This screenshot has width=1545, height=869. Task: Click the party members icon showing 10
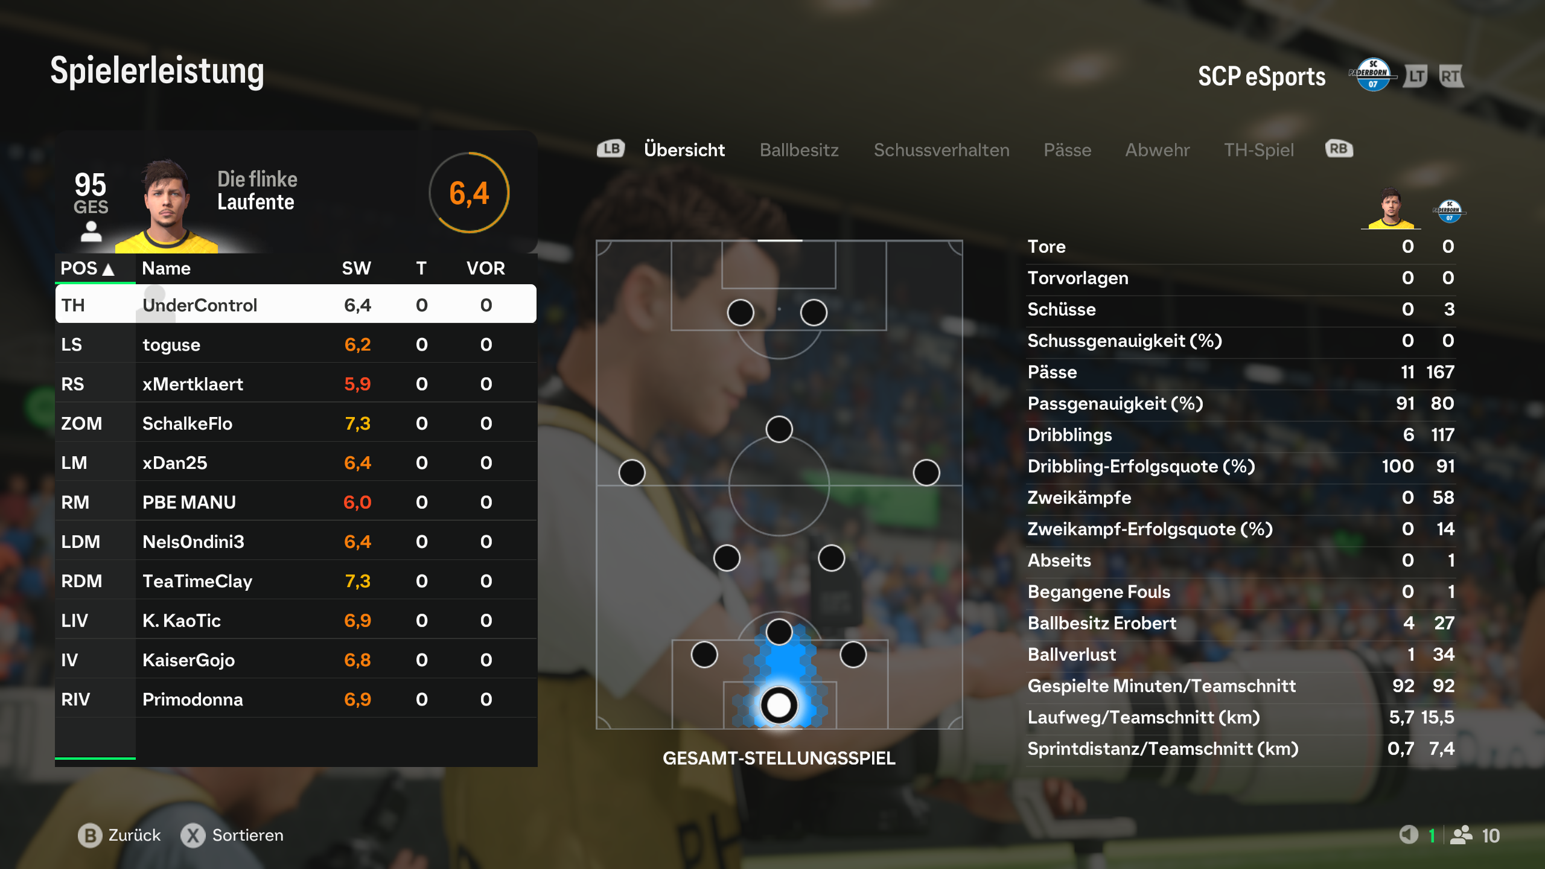(x=1461, y=835)
